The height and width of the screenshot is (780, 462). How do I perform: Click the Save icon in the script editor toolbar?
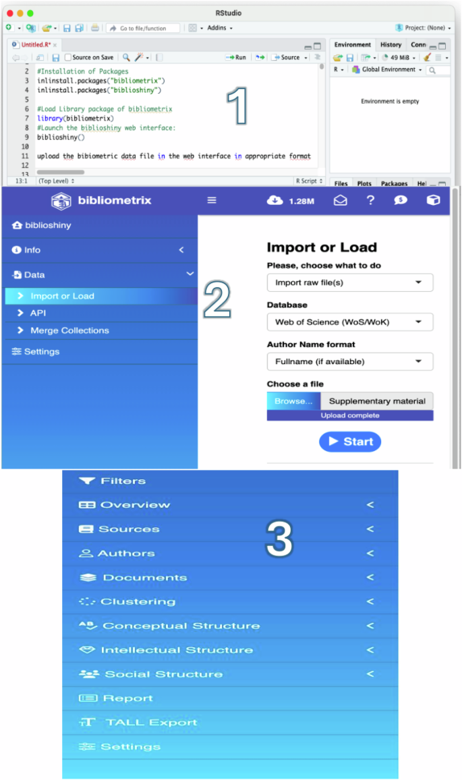[x=56, y=58]
